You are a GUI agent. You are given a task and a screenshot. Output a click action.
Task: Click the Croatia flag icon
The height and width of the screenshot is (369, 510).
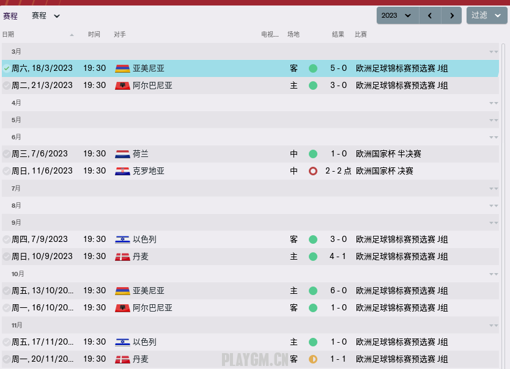click(122, 171)
